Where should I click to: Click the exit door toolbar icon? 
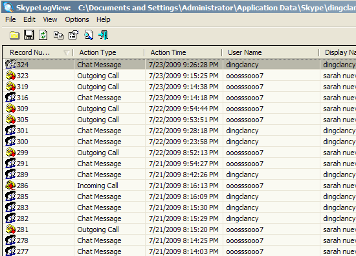[104, 35]
